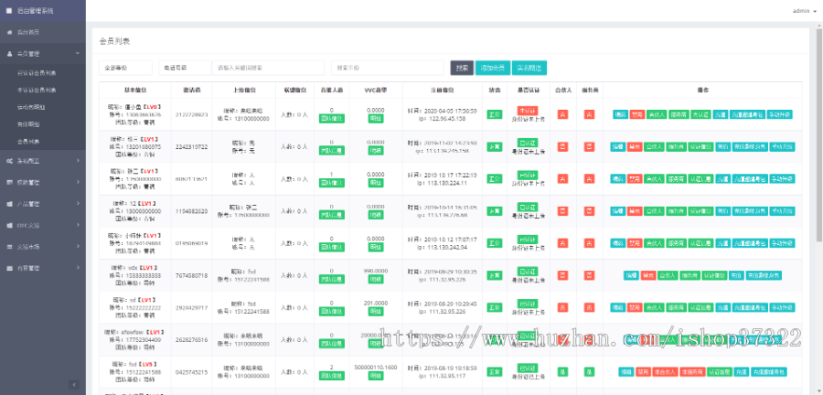Click the edit button in the sd row
The image size is (823, 395).
click(618, 307)
